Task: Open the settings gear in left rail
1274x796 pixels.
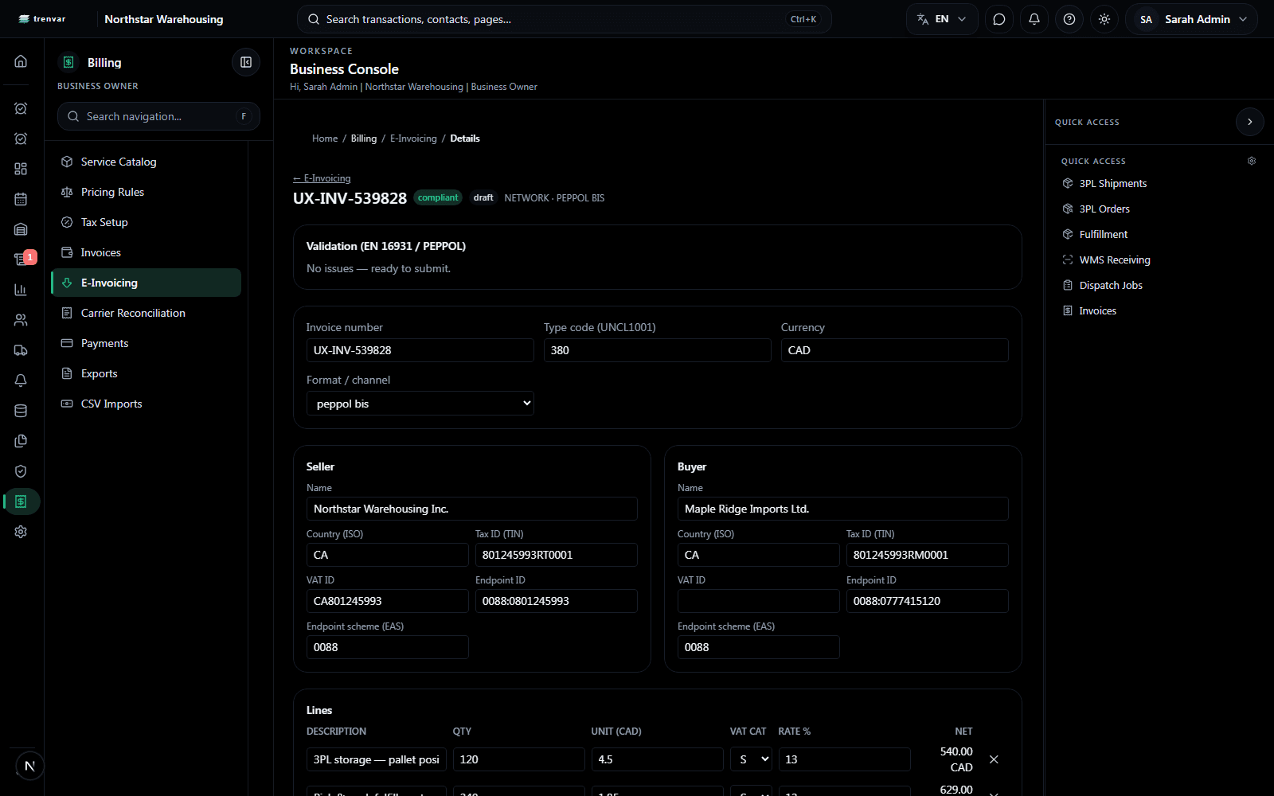Action: click(21, 532)
